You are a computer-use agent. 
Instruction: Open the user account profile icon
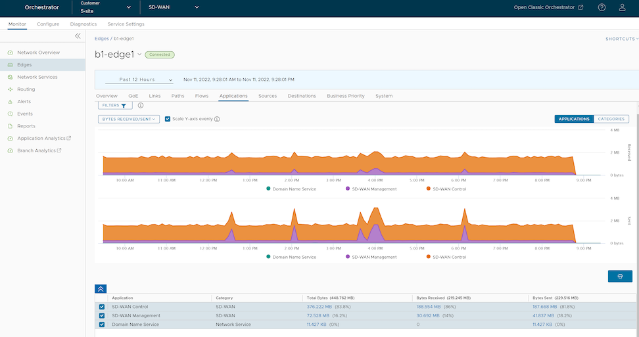pos(622,7)
